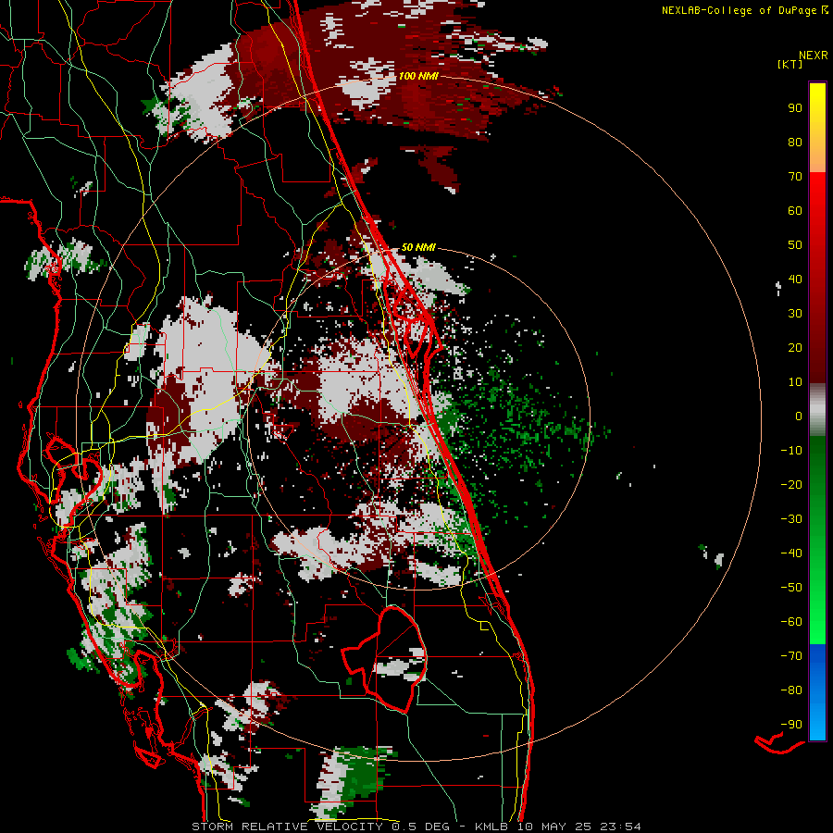Click the -40 value on the velocity scale
The width and height of the screenshot is (833, 833).
tap(791, 553)
